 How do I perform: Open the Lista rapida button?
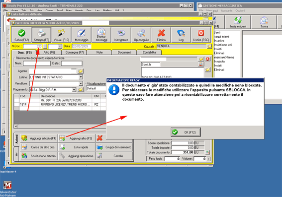77,147
